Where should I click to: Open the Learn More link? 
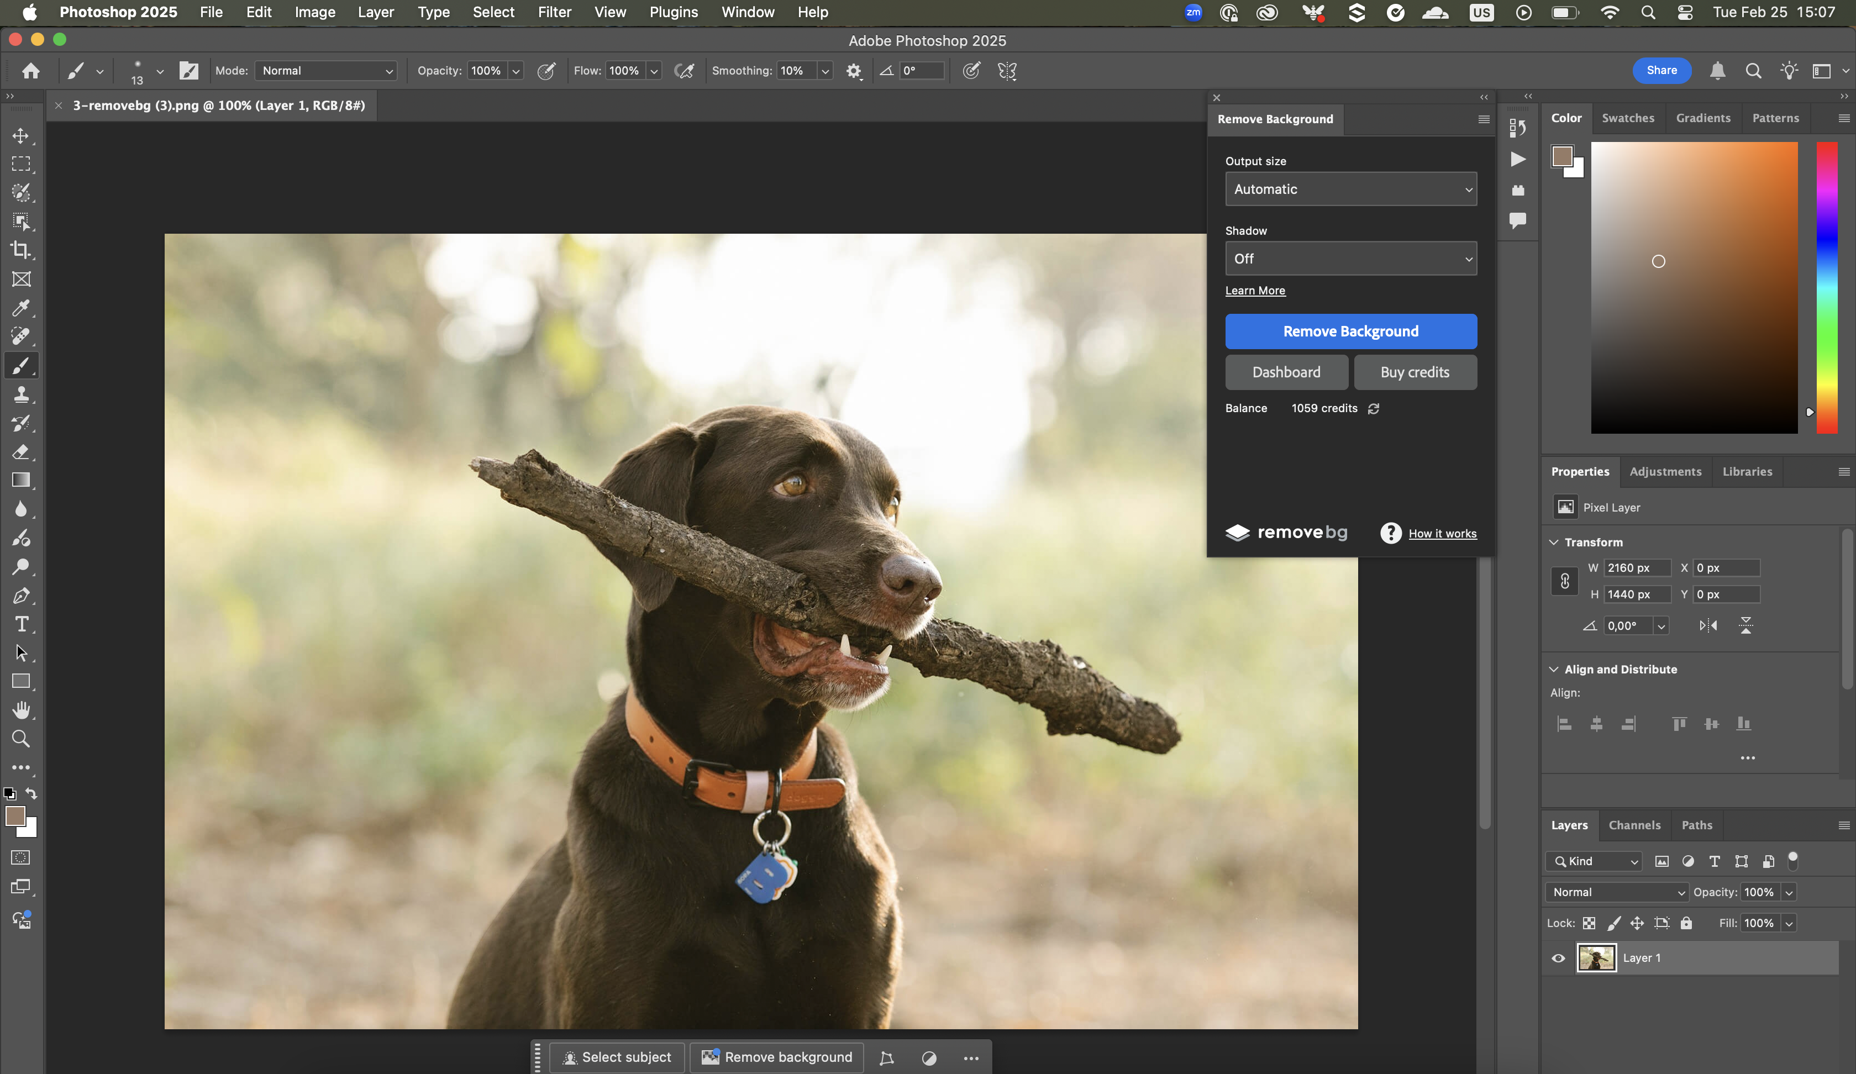pos(1255,290)
